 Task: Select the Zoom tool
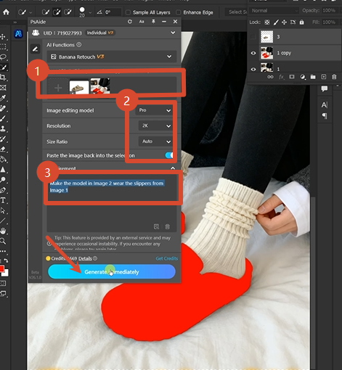pos(3,241)
